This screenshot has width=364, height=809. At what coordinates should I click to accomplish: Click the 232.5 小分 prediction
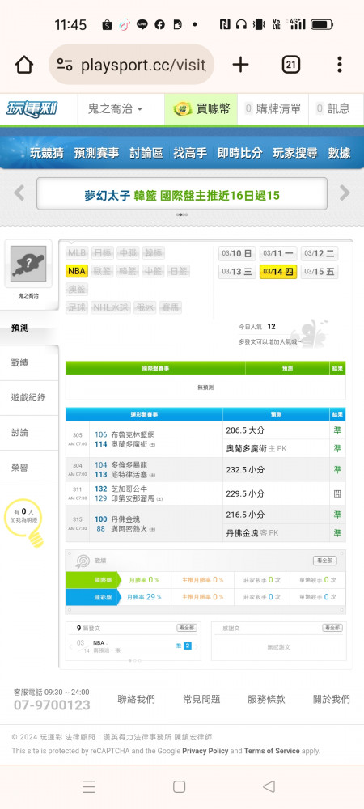click(245, 469)
